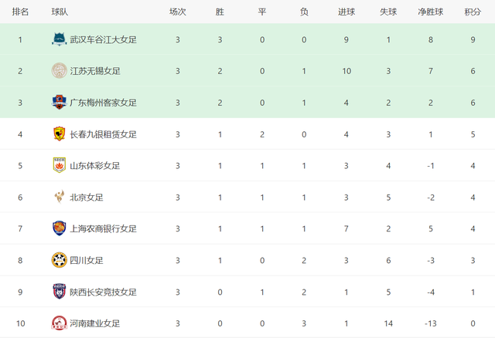Click the 长春九银租赁女足 shield logo
Image resolution: width=495 pixels, height=338 pixels.
coord(59,134)
